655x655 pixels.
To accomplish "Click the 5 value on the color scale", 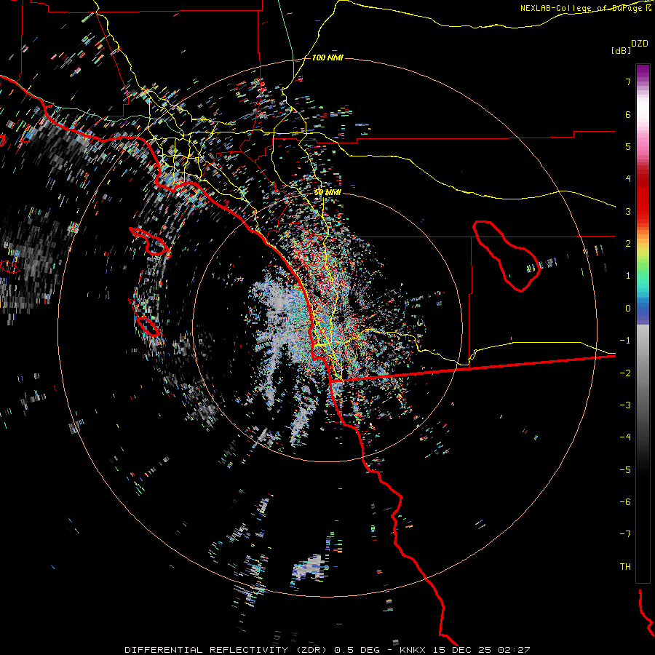I will point(628,146).
